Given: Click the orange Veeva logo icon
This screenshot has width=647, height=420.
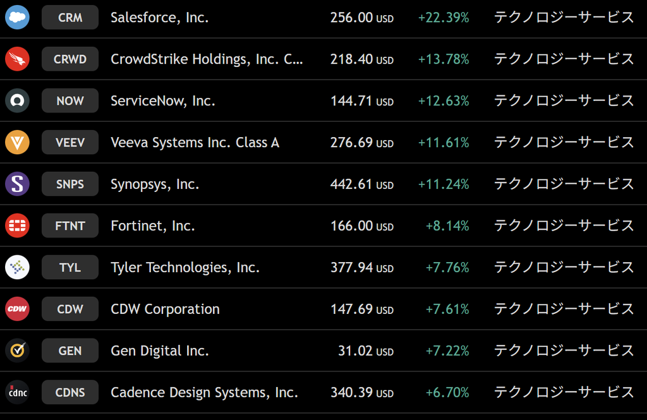Looking at the screenshot, I should pyautogui.click(x=17, y=142).
